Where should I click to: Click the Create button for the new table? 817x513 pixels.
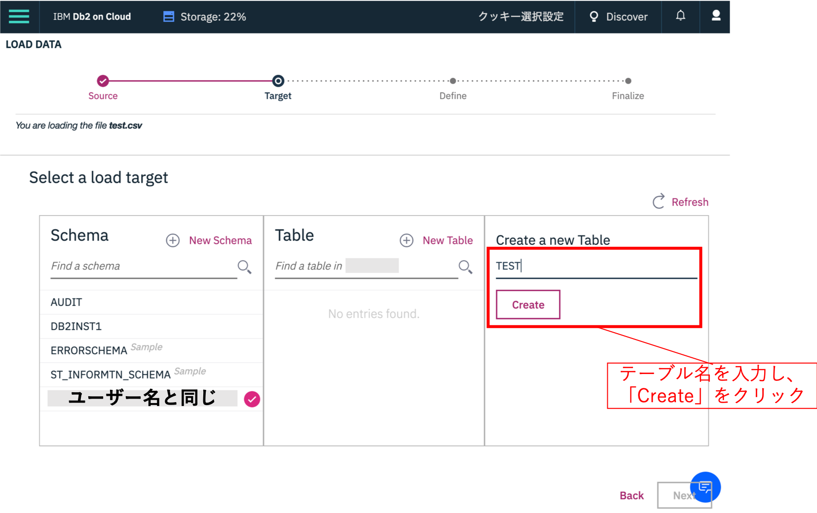[x=527, y=305]
